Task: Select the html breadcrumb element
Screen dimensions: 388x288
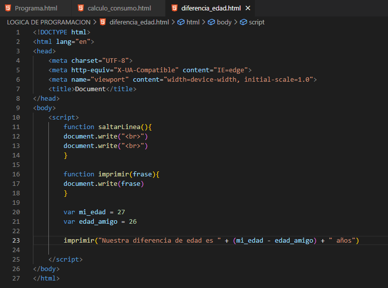Action: tap(193, 22)
